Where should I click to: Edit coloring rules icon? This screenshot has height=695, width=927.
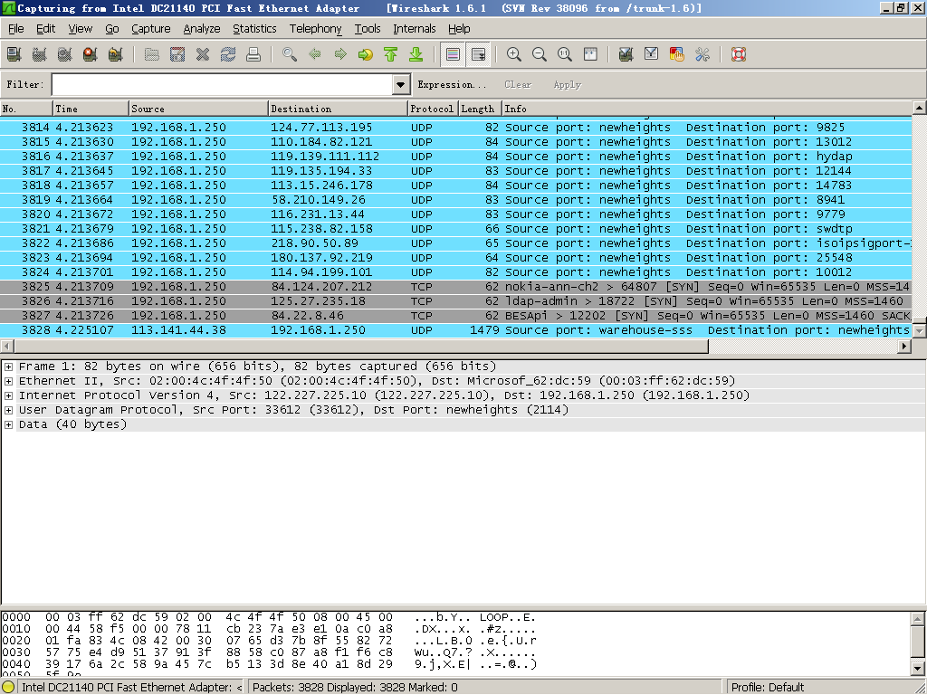677,54
